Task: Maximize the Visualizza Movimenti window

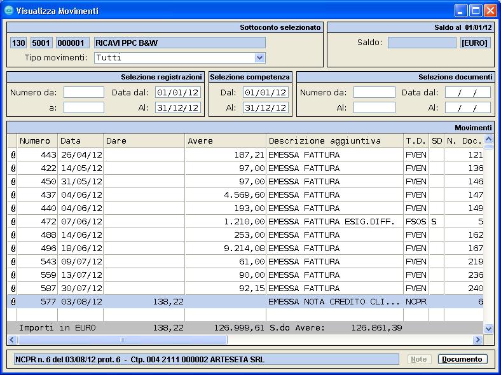Action: (476, 11)
